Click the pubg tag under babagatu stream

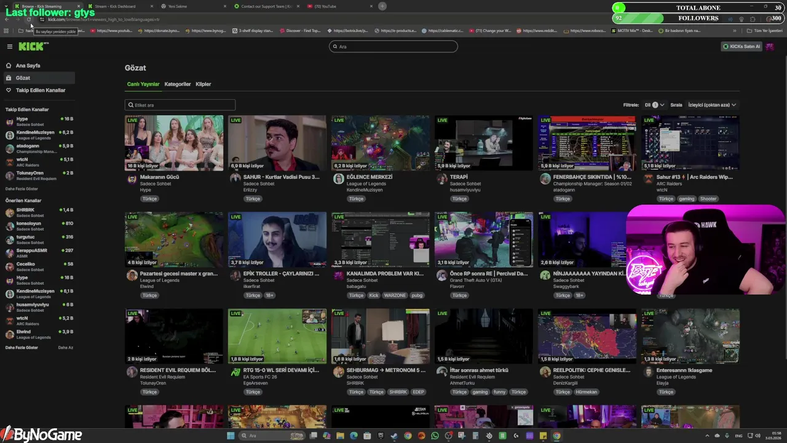point(417,295)
